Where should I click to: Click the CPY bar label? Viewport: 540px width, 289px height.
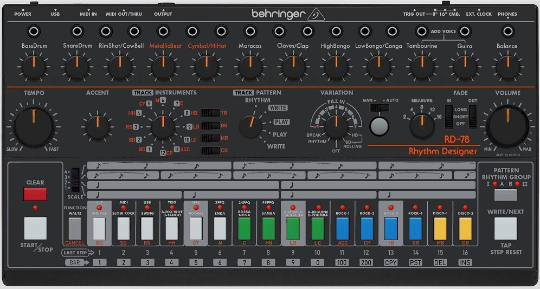391,262
